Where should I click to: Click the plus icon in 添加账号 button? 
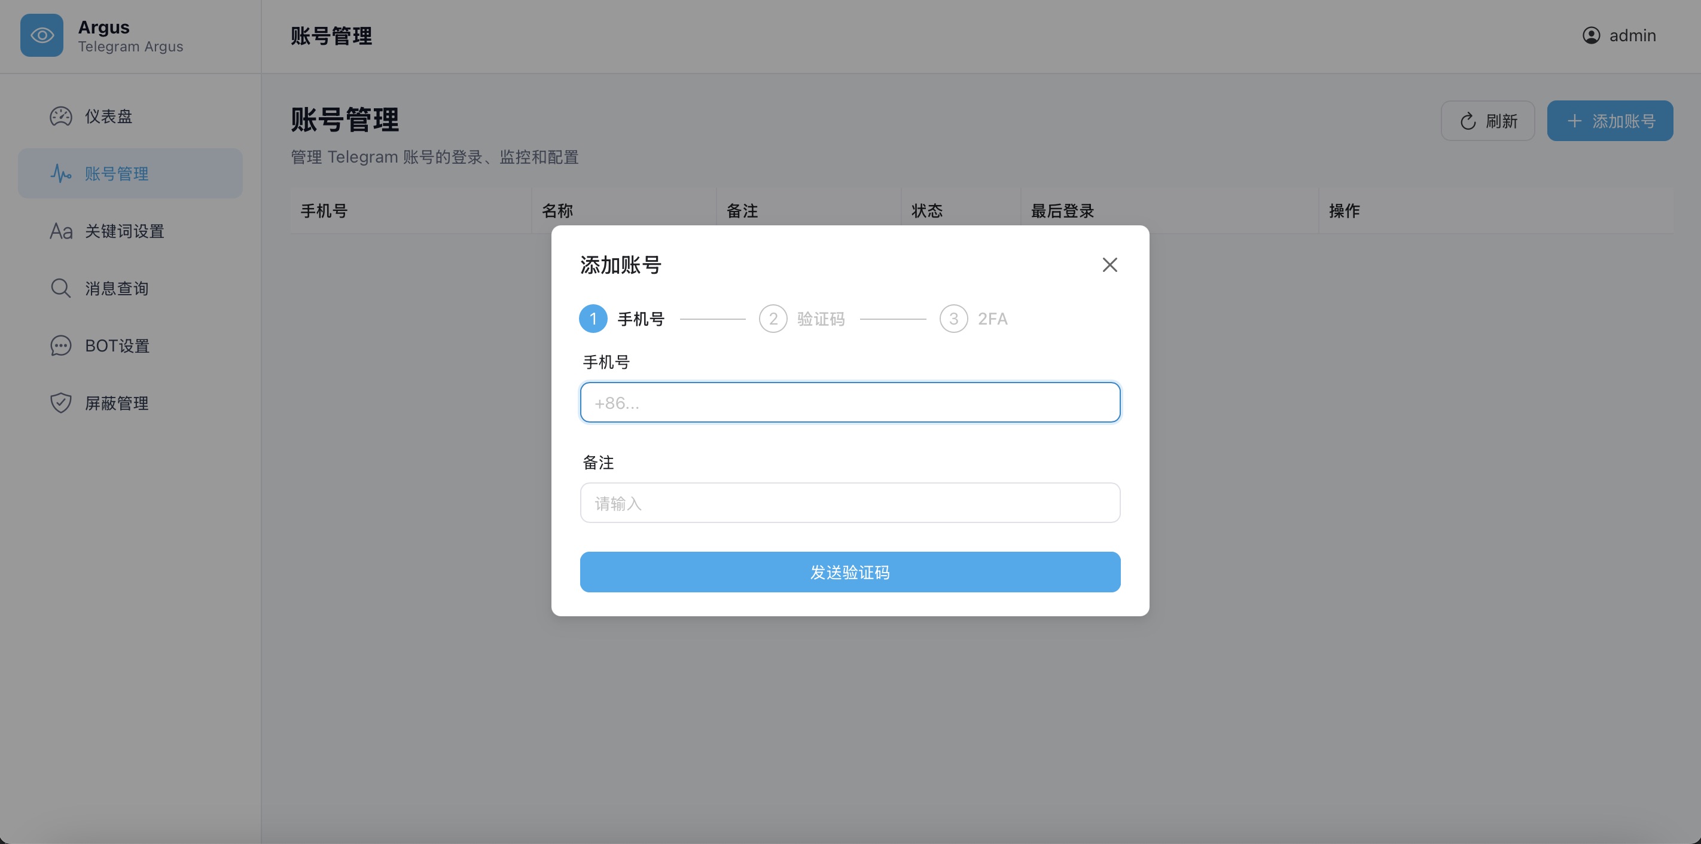click(x=1574, y=121)
